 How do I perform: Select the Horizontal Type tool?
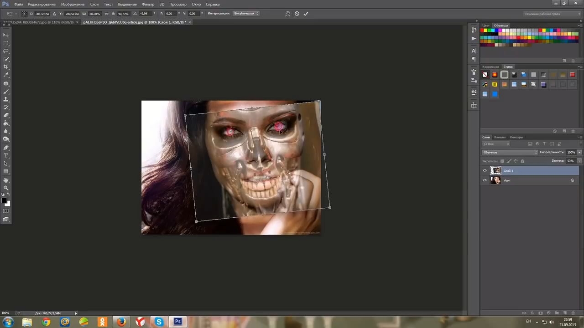[6, 156]
